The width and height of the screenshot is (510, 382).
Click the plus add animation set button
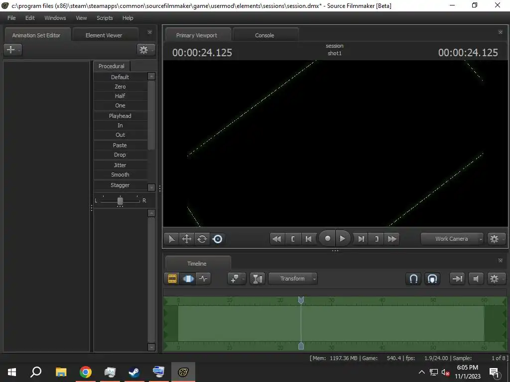point(12,49)
